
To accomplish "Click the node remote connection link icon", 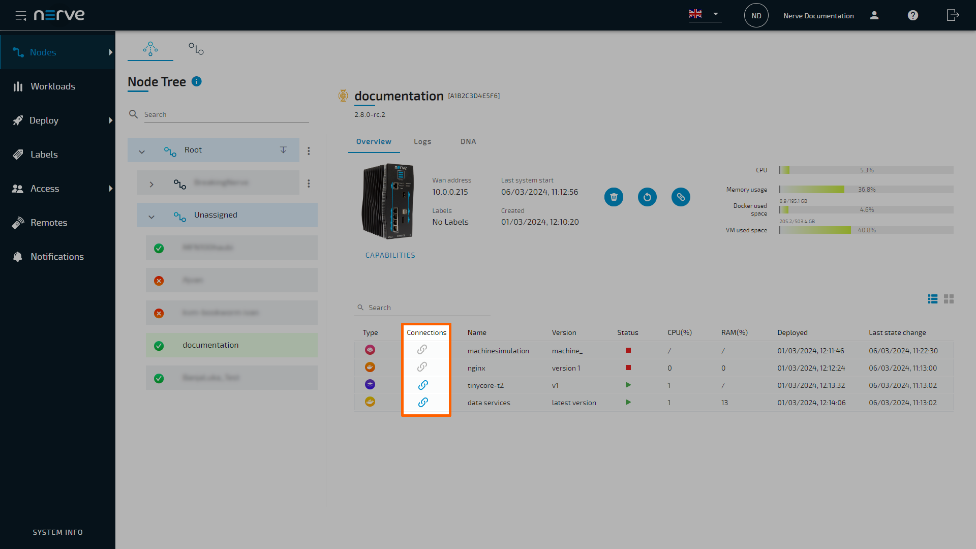I will point(681,197).
